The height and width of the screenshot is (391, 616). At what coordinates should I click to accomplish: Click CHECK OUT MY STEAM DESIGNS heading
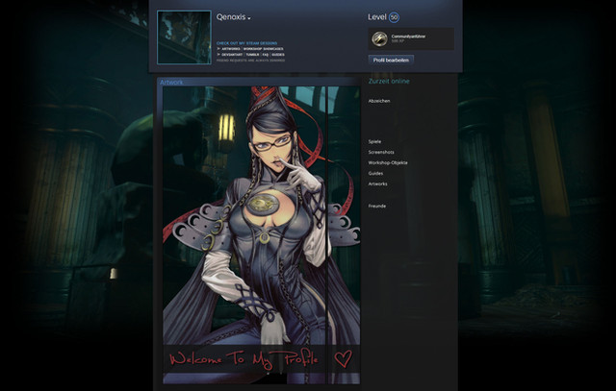(x=246, y=43)
